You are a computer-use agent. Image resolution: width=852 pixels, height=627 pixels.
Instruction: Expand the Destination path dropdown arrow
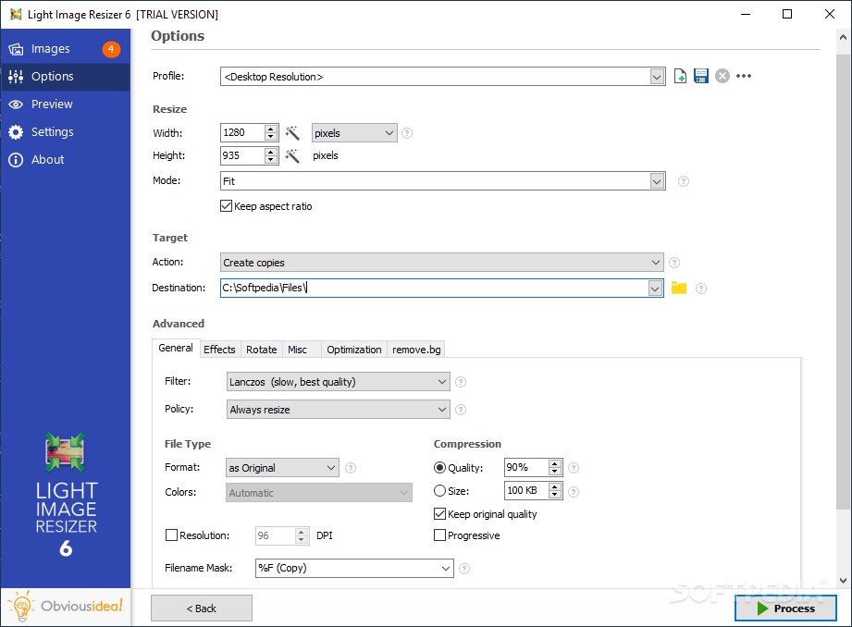(x=655, y=289)
